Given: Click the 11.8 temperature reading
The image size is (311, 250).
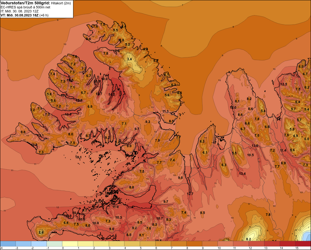Looking at the screenshot, I should tap(34, 145).
